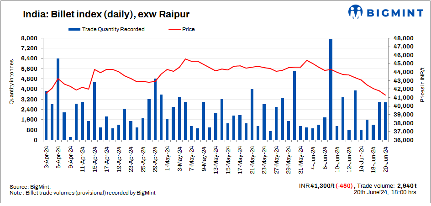The height and width of the screenshot is (206, 431).
Task: Select the Trade Quantity Recorded legend label
Action: (113, 29)
